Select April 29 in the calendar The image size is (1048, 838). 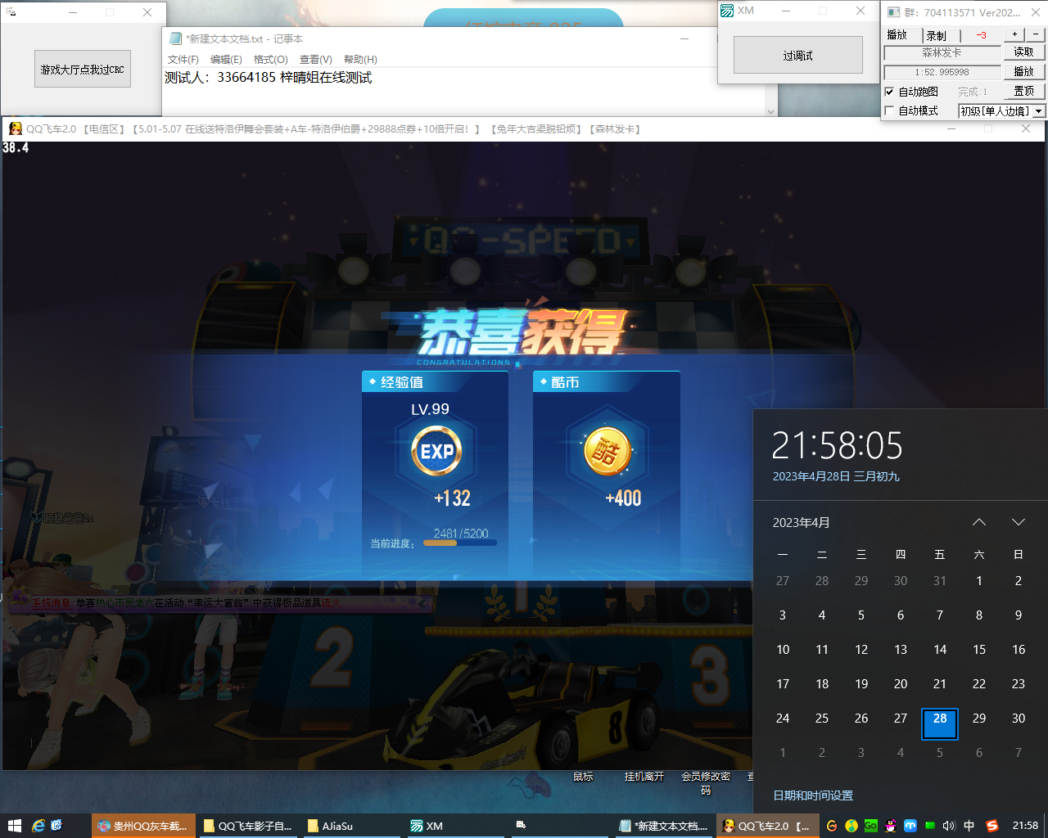(979, 719)
